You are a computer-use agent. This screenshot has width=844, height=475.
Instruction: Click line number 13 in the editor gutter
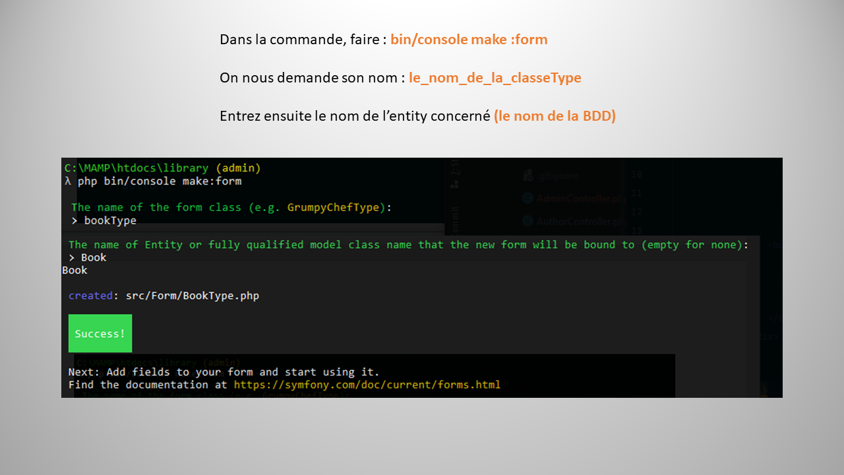click(637, 230)
